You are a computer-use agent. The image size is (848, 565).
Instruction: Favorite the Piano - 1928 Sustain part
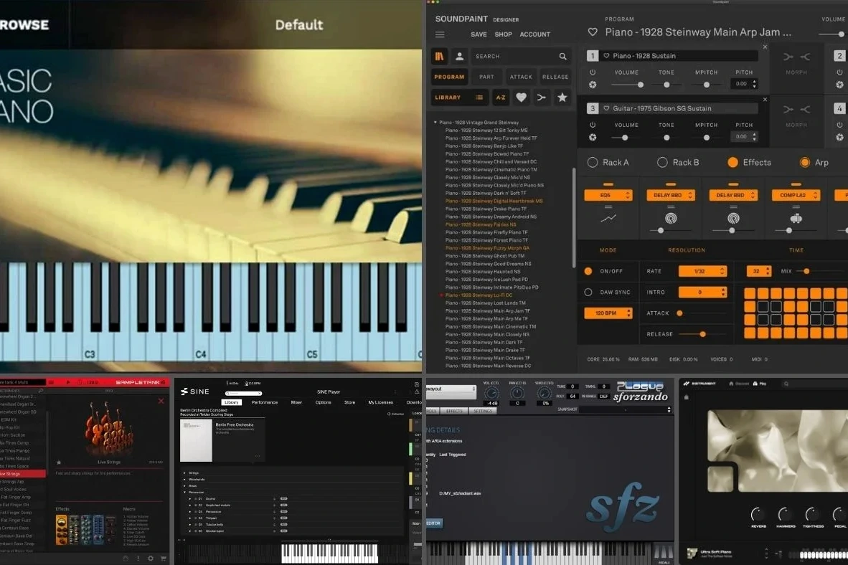pyautogui.click(x=606, y=56)
